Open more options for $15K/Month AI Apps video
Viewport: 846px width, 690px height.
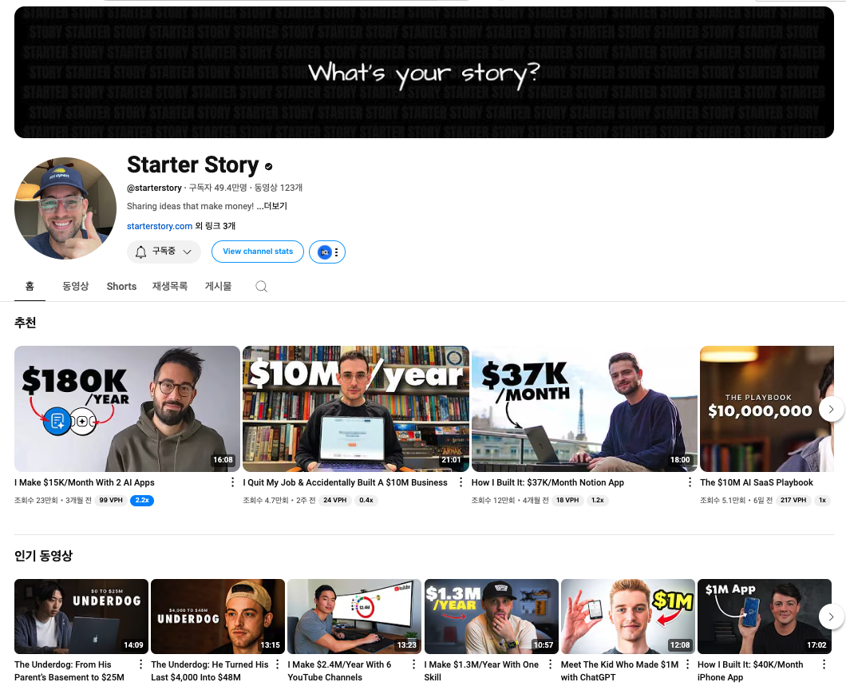pos(232,482)
